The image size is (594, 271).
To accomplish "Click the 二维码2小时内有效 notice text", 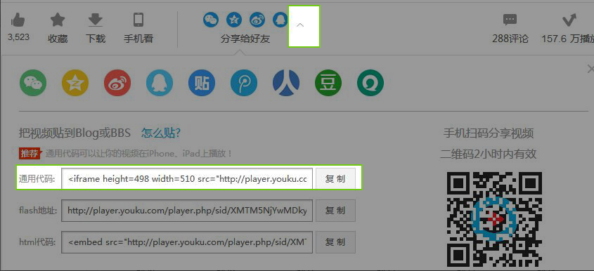I will tap(489, 154).
